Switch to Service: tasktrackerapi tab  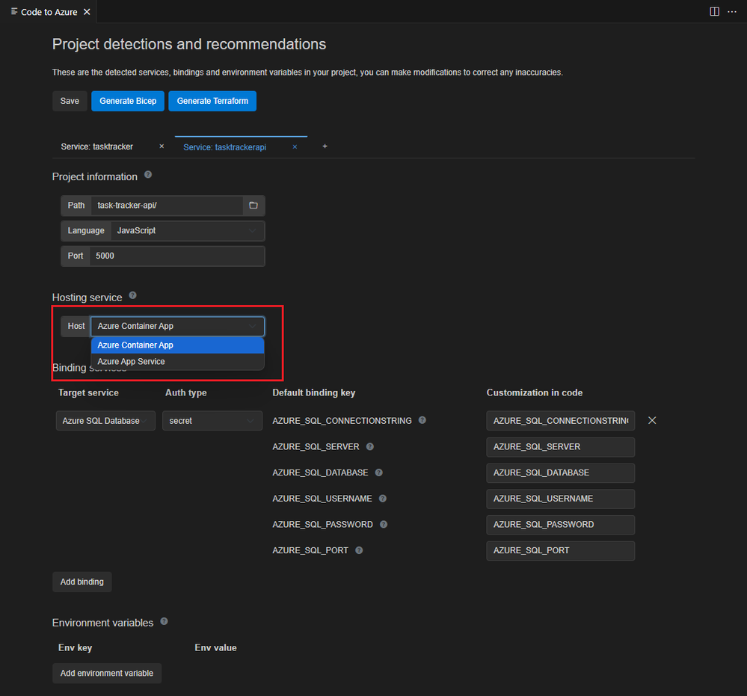[224, 147]
